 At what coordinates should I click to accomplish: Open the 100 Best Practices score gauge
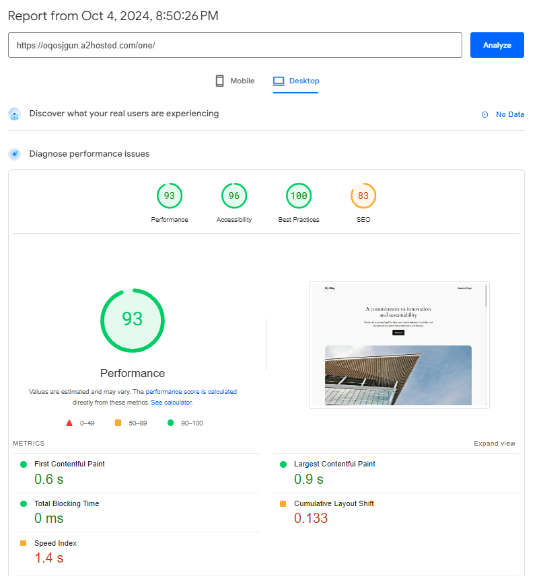[299, 196]
